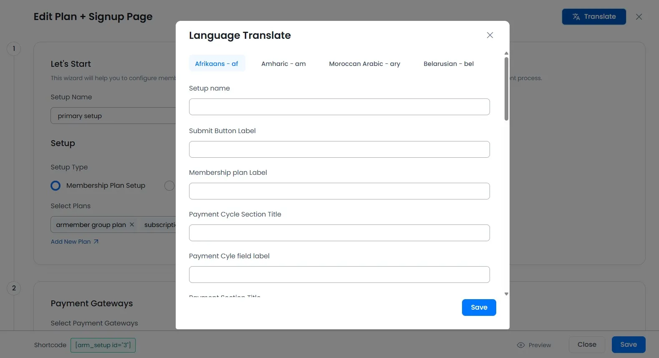Click the dialog scrollbar thumb
The width and height of the screenshot is (659, 358).
pos(506,89)
